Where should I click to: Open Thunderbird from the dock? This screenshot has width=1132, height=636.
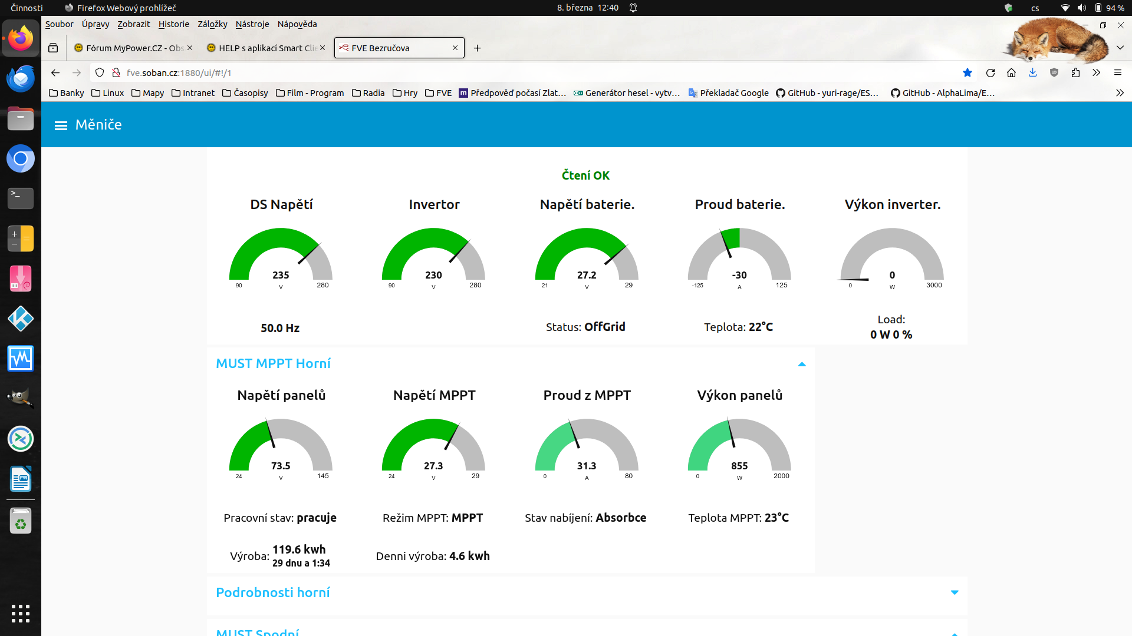(21, 79)
